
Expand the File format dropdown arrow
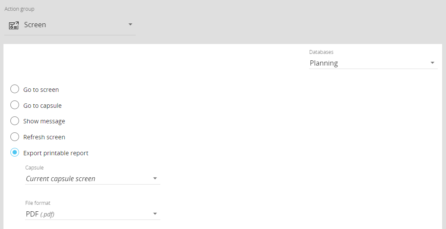click(x=155, y=214)
